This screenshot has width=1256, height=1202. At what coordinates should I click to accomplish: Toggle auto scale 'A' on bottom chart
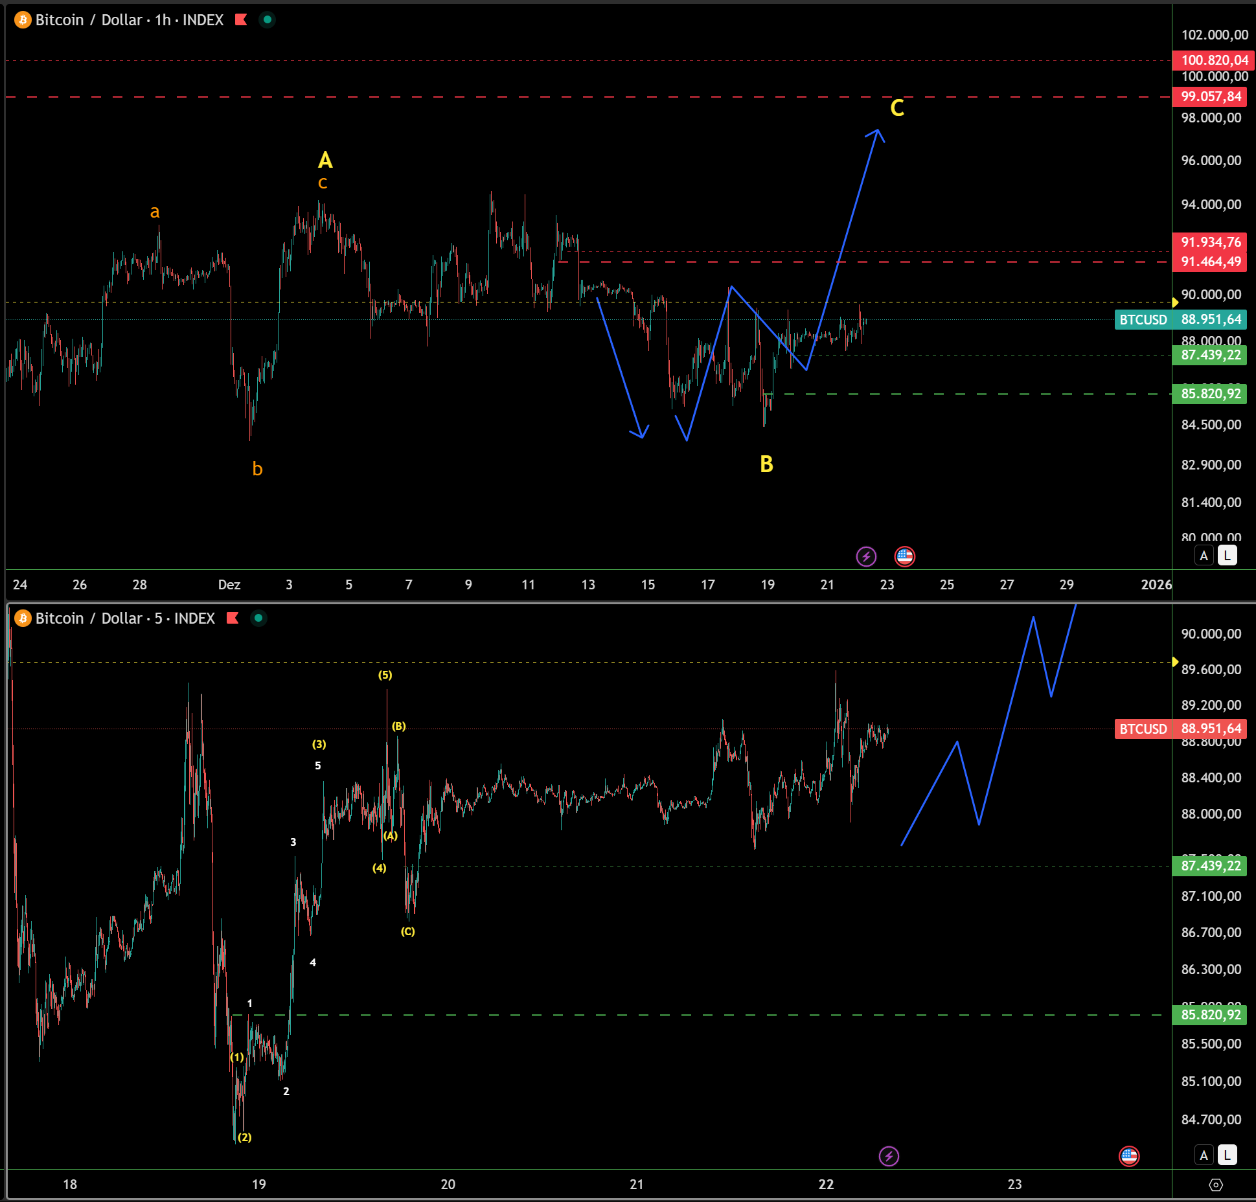pos(1204,1155)
